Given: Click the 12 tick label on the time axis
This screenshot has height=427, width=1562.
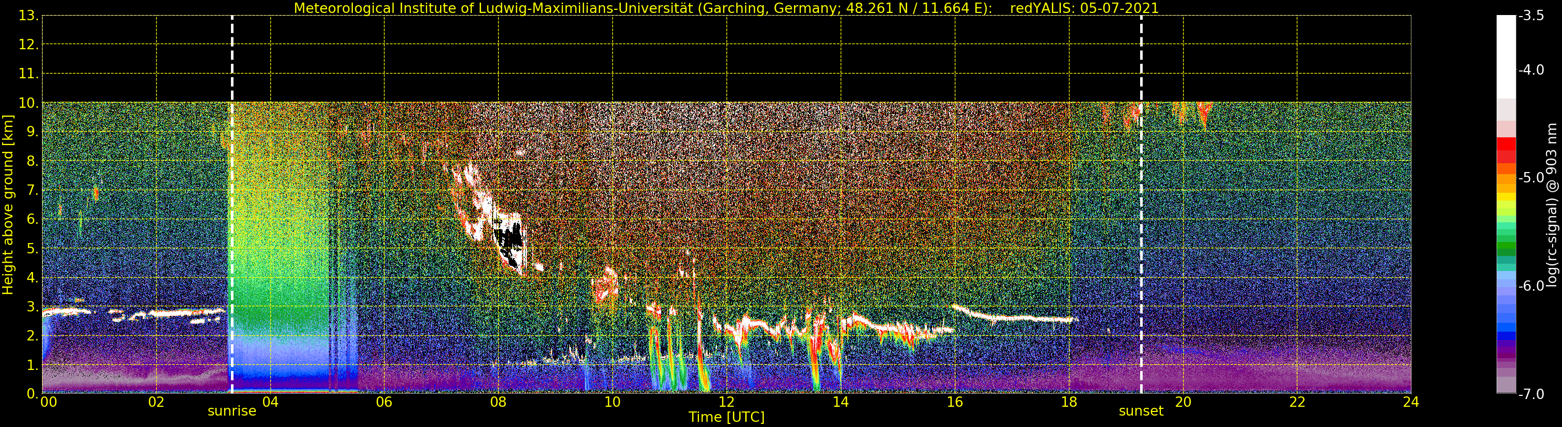Looking at the screenshot, I should pyautogui.click(x=726, y=402).
